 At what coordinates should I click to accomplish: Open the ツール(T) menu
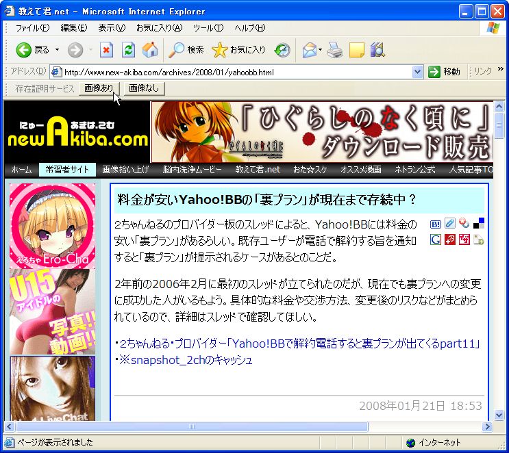point(208,28)
